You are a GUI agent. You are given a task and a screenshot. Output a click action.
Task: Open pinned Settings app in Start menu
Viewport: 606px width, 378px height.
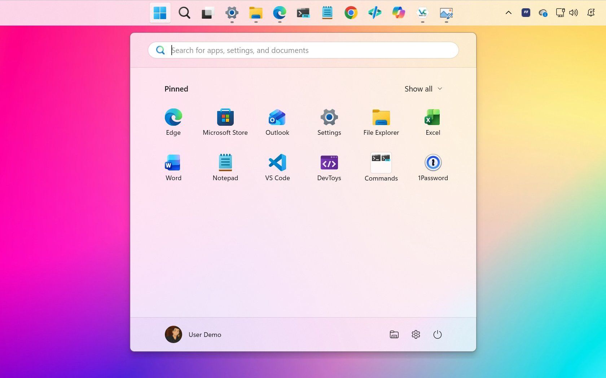pyautogui.click(x=329, y=123)
